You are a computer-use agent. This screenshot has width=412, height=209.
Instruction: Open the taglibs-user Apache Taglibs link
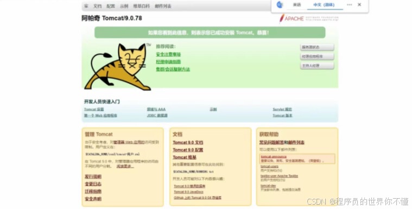(x=280, y=176)
